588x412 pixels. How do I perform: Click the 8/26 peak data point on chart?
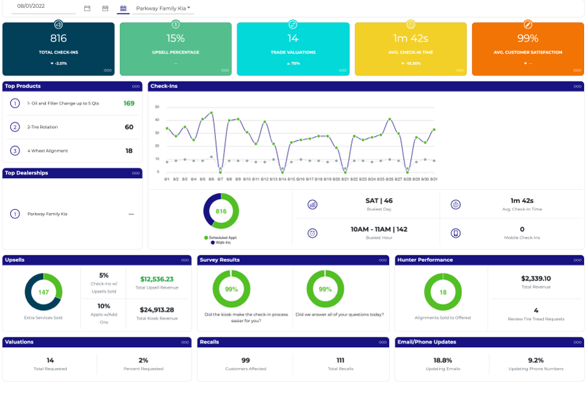390,119
